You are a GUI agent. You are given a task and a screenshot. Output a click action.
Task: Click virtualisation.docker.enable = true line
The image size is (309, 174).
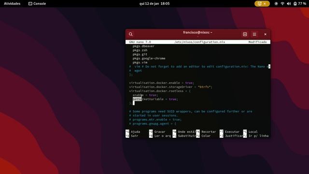tap(162, 83)
